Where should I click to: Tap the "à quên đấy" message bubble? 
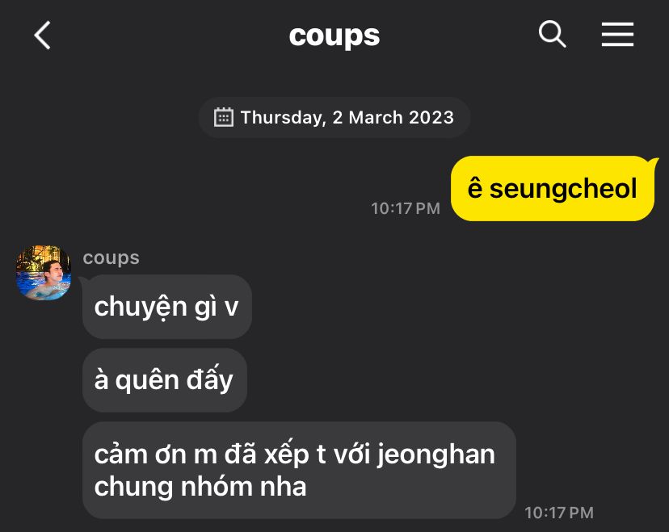point(164,380)
